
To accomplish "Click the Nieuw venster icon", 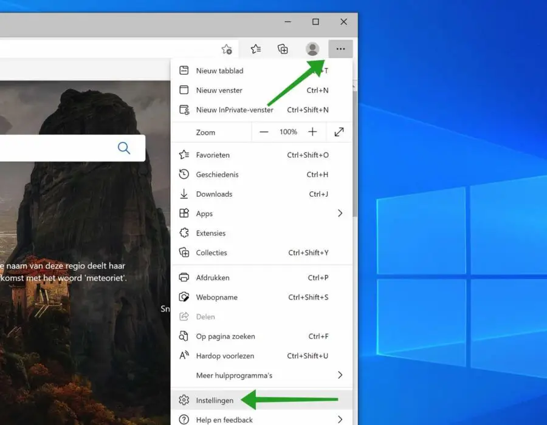I will click(184, 90).
